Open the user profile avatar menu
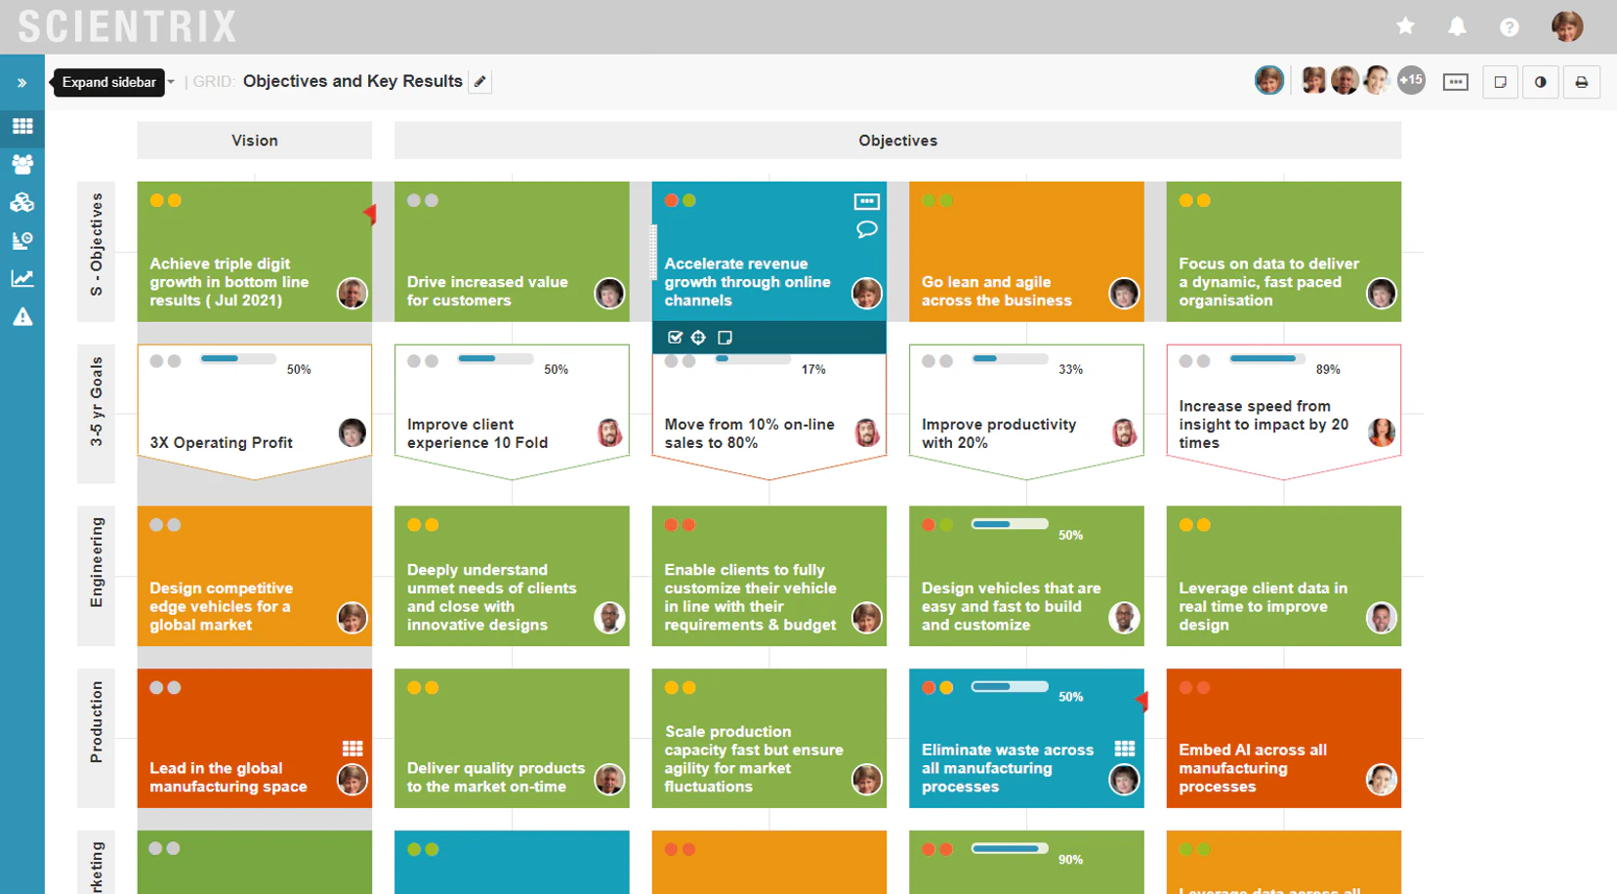This screenshot has width=1617, height=894. coord(1567,26)
